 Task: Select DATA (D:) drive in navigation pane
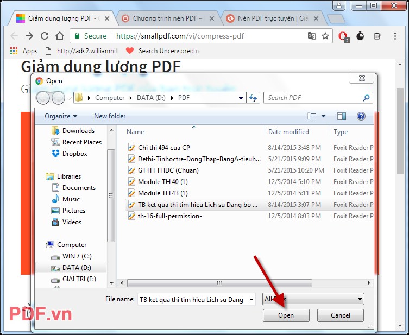(x=71, y=268)
